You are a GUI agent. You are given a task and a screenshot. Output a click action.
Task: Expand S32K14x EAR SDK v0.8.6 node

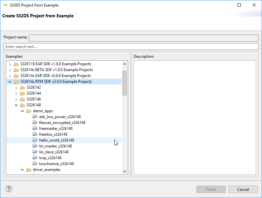(x=10, y=76)
